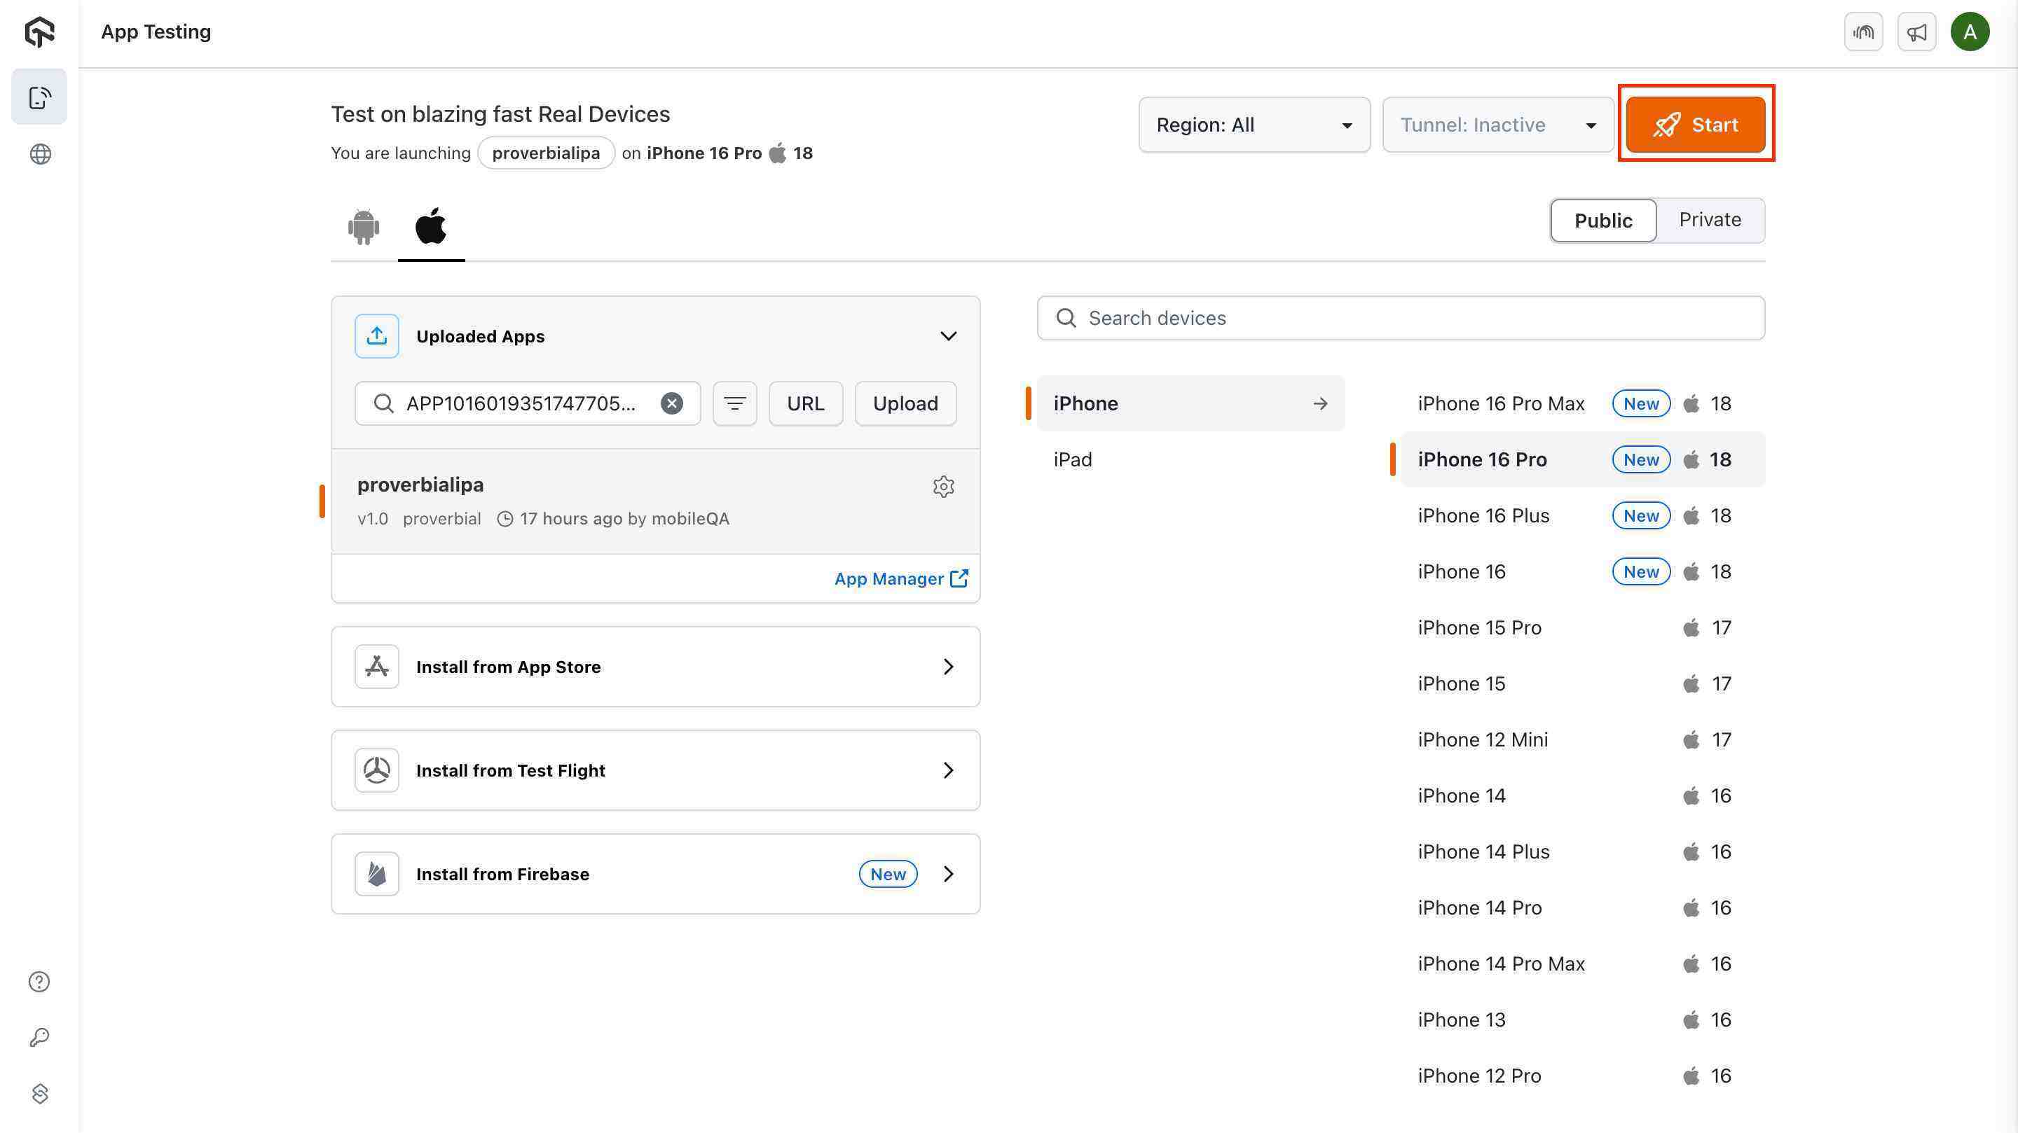Open the tunnel status icon in header

[x=1863, y=32]
